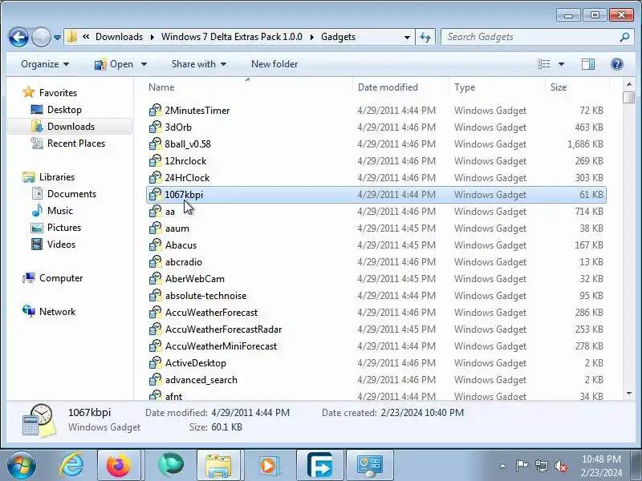Viewport: 642px width, 481px height.
Task: Select the aaum gadget icon
Action: tap(155, 228)
